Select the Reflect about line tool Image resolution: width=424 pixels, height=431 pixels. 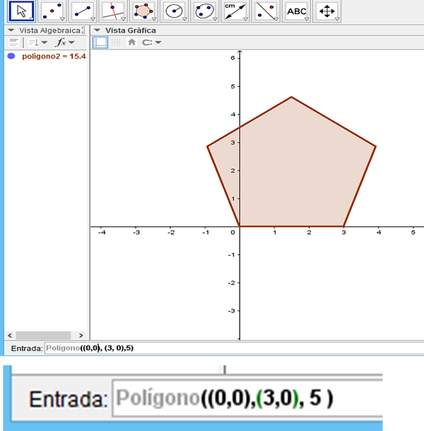(x=265, y=11)
